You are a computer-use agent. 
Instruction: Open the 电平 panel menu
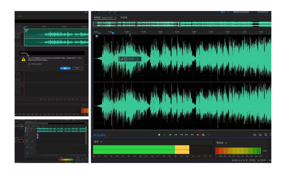pyautogui.click(x=101, y=142)
